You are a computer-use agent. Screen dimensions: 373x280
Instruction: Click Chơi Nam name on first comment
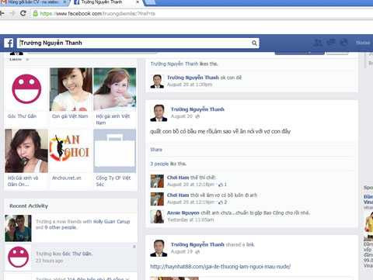(x=178, y=178)
